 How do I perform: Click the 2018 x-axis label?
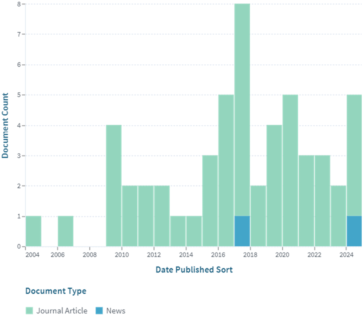tap(250, 255)
